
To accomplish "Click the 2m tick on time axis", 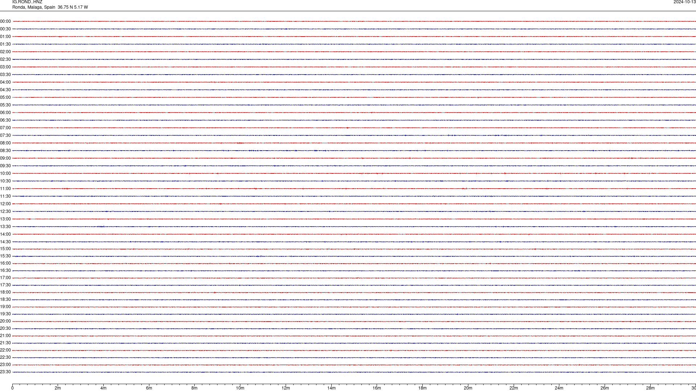I will (58, 388).
